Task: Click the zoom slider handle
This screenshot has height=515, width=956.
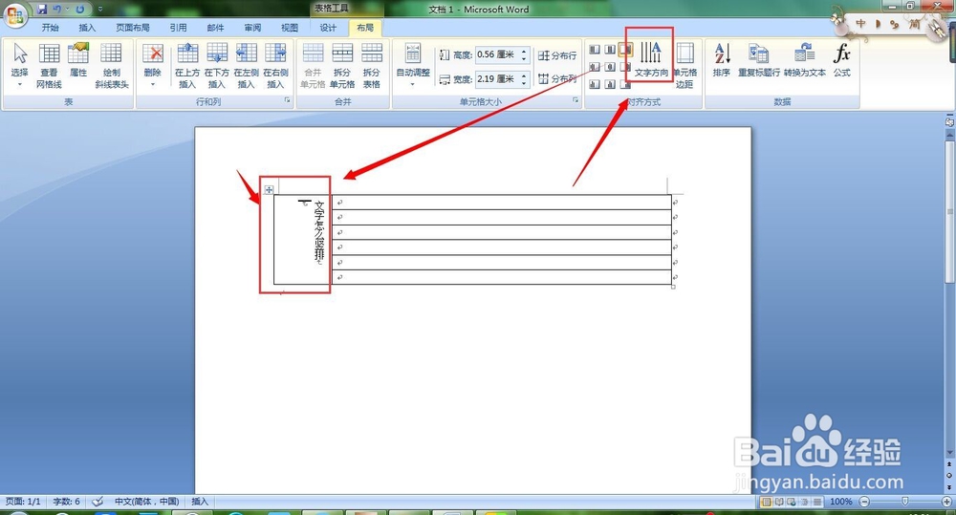Action: tap(904, 502)
